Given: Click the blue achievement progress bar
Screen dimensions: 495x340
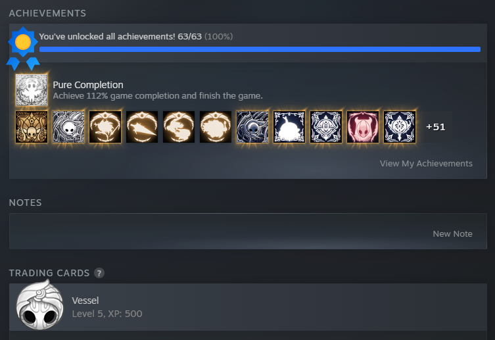Looking at the screenshot, I should click(260, 49).
